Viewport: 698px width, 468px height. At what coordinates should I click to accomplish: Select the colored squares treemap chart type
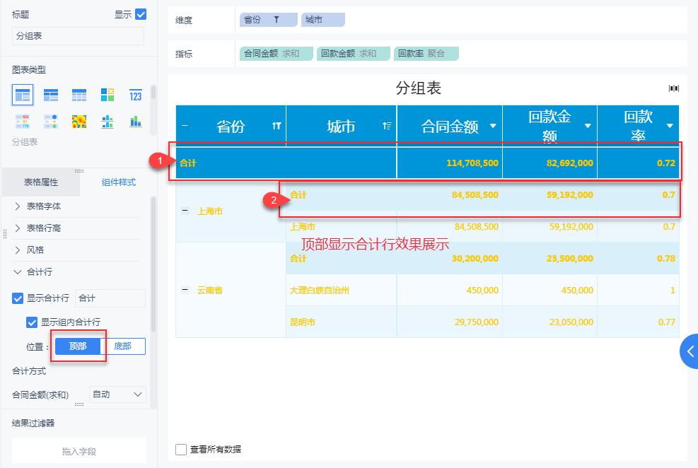107,95
